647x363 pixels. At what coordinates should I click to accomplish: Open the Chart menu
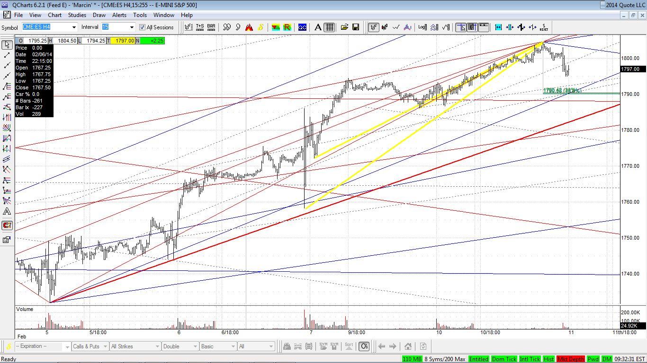[55, 15]
